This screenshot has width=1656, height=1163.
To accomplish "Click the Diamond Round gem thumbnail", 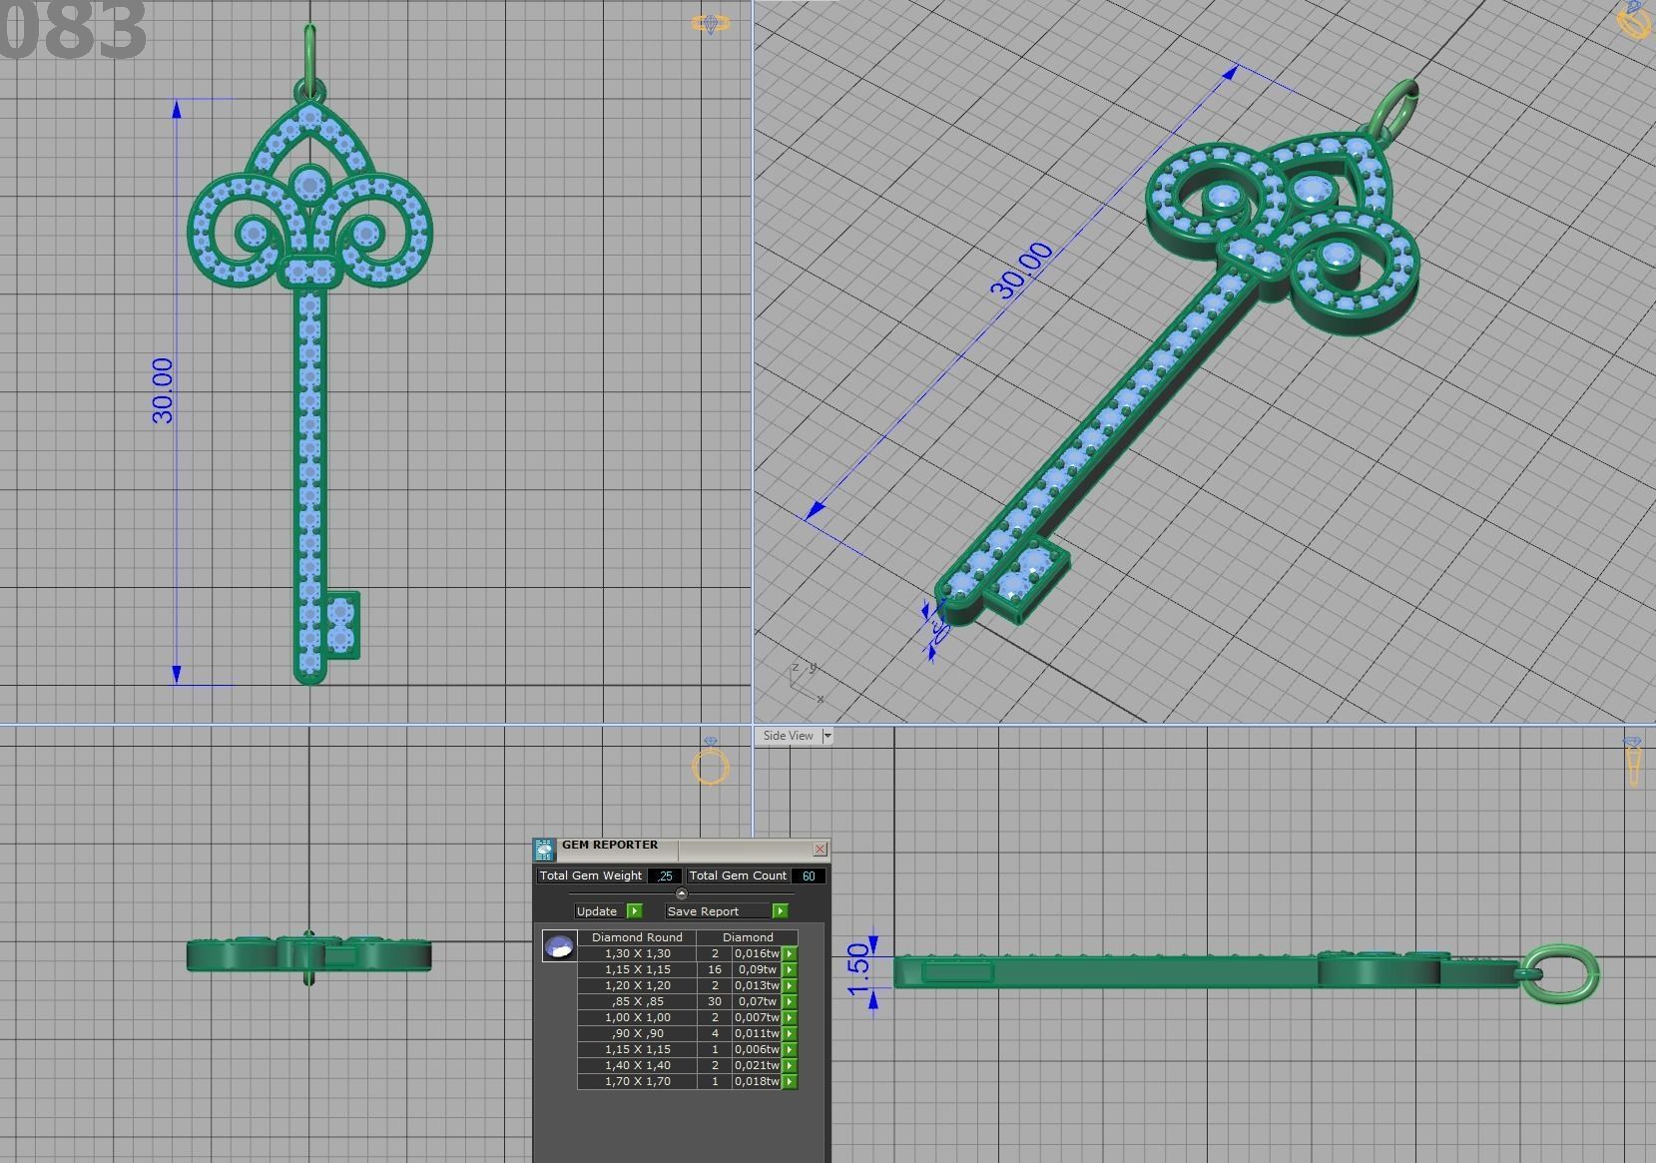I will click(559, 945).
